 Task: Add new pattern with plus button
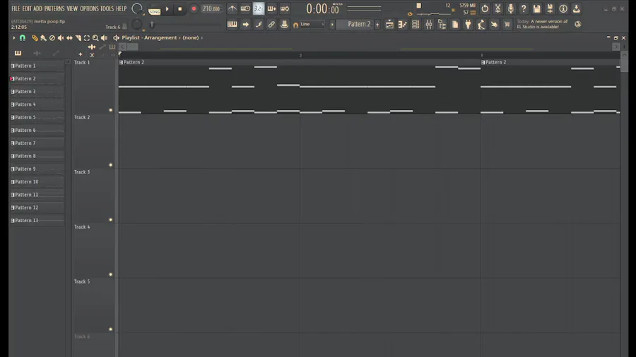[377, 25]
